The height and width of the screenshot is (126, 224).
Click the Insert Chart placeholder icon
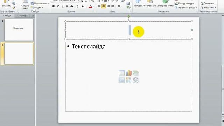pyautogui.click(x=128, y=73)
